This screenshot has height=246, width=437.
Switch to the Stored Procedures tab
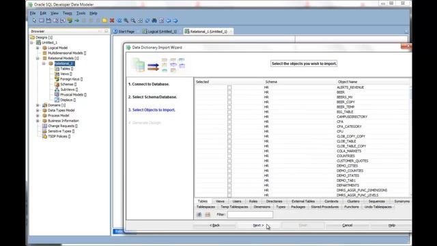325,206
